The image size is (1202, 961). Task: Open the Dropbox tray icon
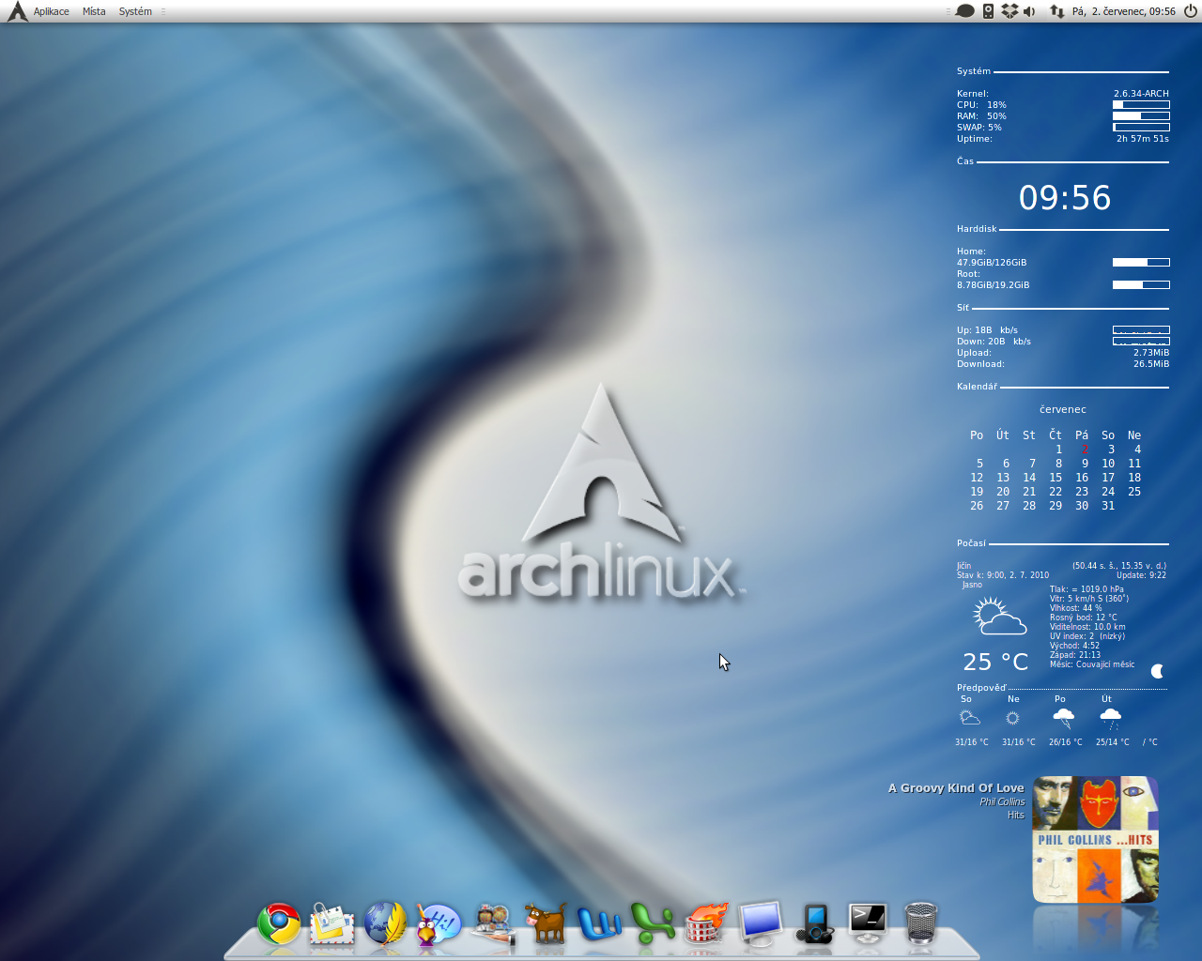click(x=1009, y=11)
